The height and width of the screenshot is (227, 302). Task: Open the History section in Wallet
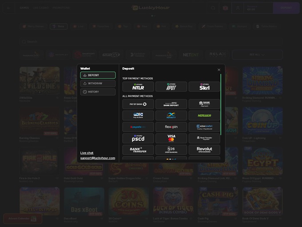pos(98,92)
